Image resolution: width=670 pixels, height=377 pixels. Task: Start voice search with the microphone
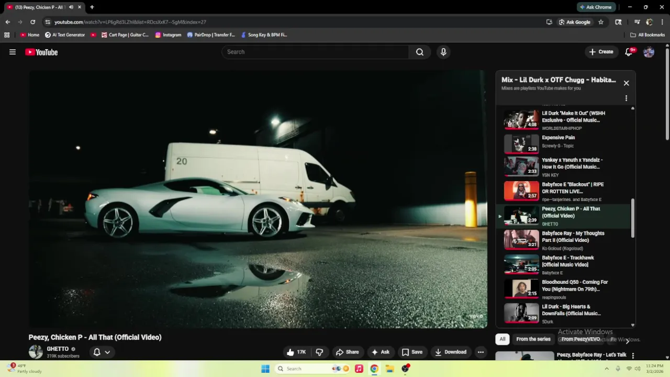[443, 52]
